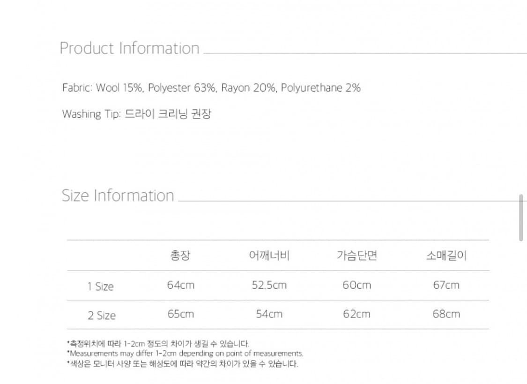527x384 pixels.
Task: Select the 어깨너비 column header
Action: [x=269, y=256]
